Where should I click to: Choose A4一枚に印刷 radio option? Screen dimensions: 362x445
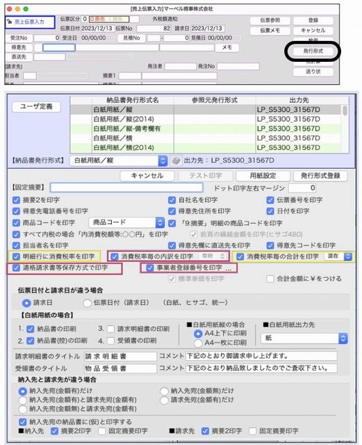[x=198, y=343]
